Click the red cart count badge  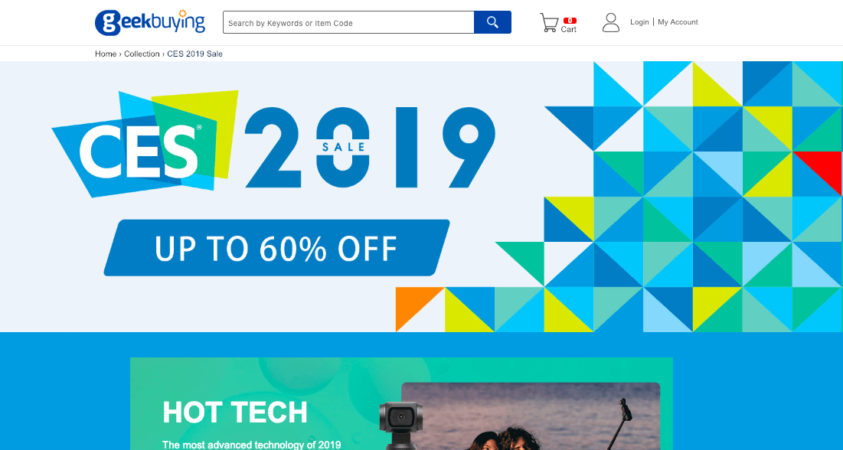[x=570, y=21]
